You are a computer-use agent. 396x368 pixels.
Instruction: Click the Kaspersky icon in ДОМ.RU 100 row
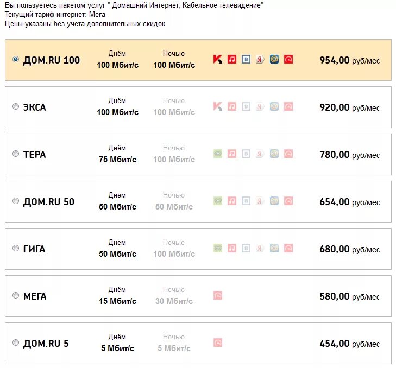point(218,60)
